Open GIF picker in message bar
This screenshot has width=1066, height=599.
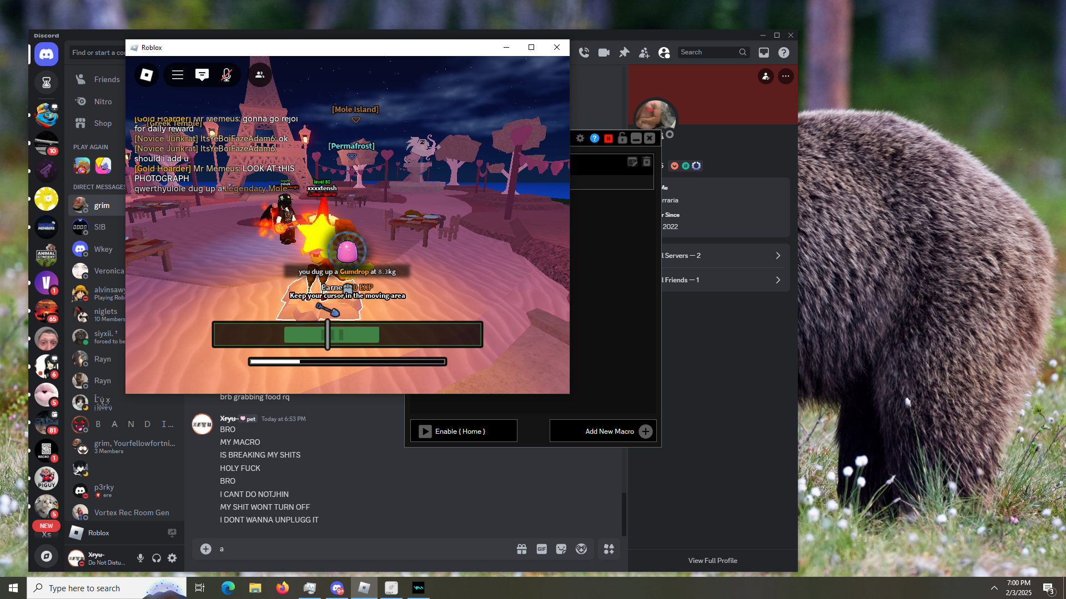point(541,549)
